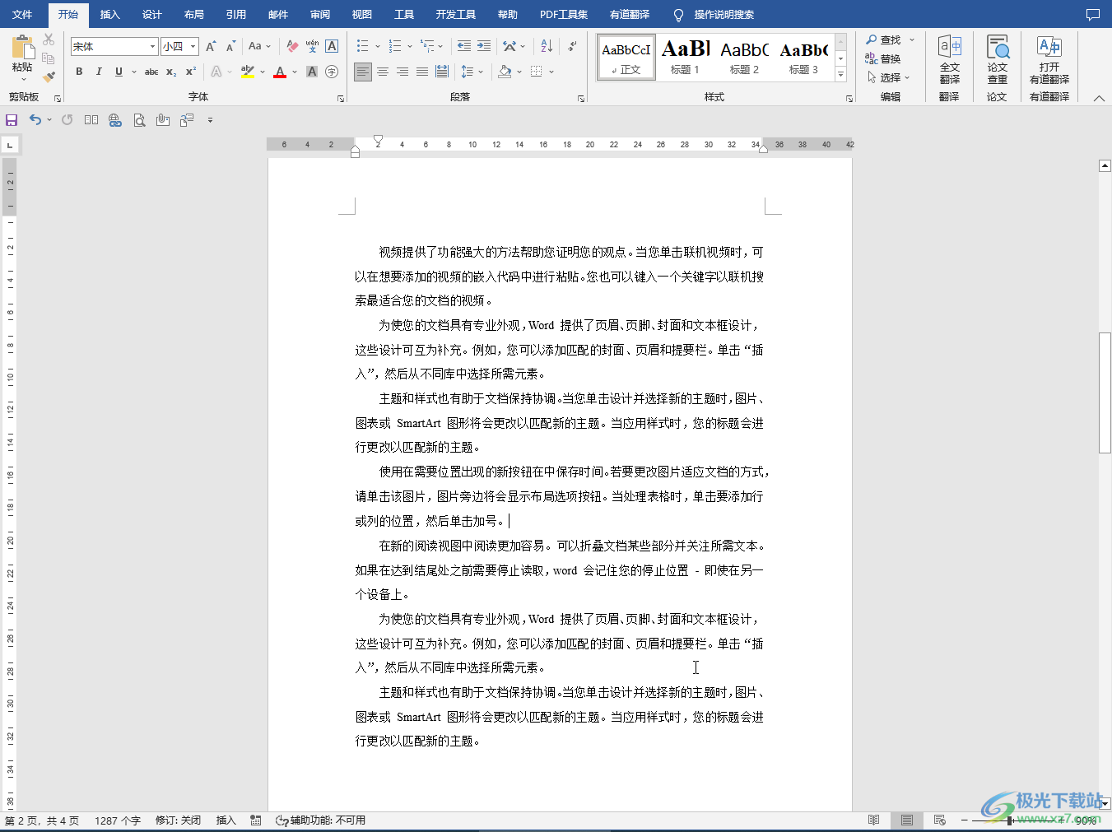
Task: Save document via quick access toolbar
Action: click(x=12, y=120)
